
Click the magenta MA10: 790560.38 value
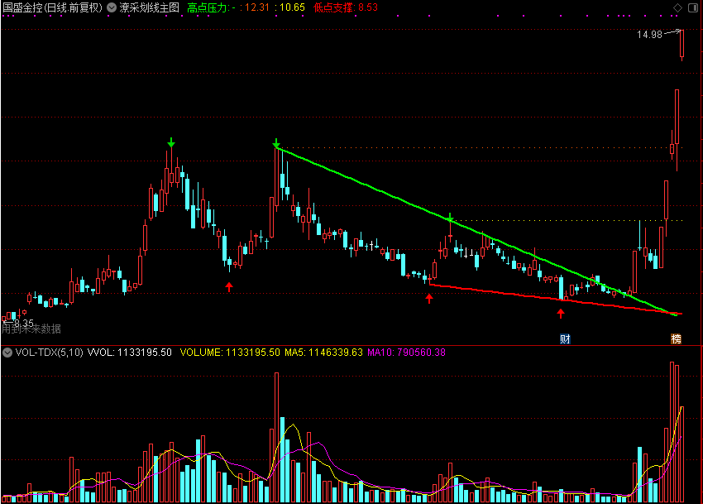(x=407, y=353)
